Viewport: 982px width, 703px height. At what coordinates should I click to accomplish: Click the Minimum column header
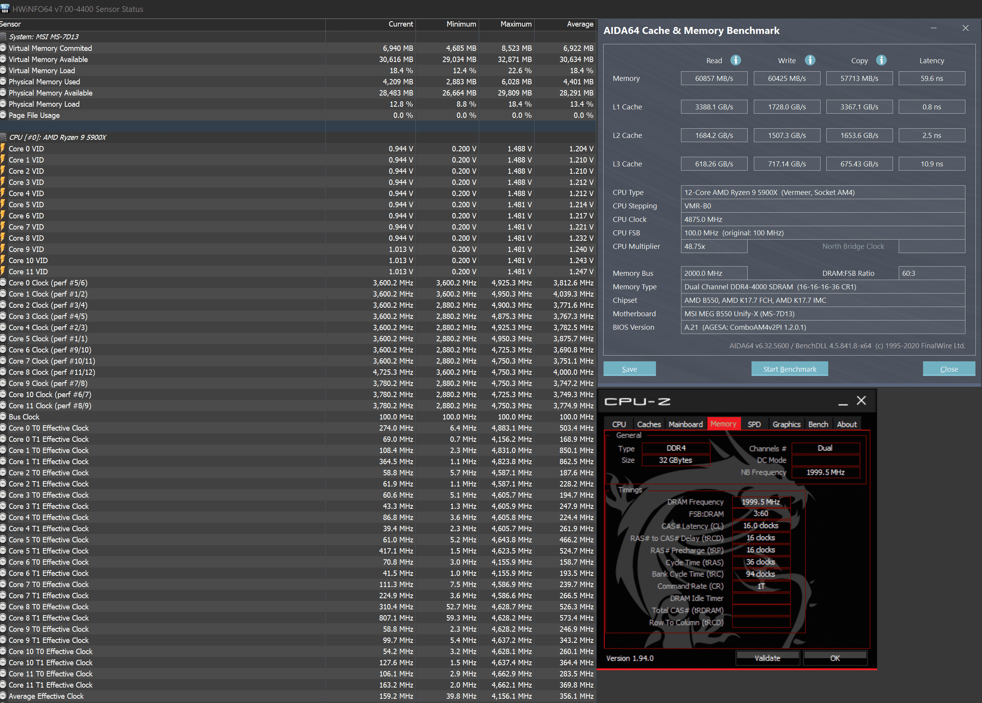447,24
